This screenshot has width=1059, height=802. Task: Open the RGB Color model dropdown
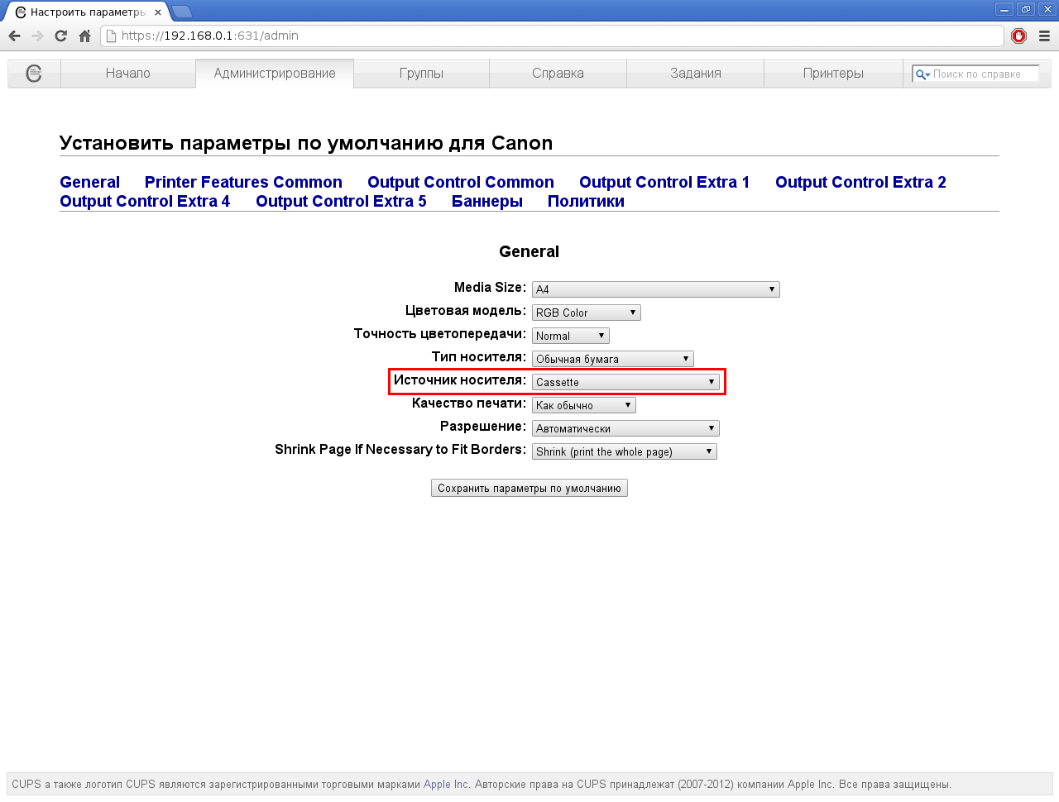point(586,313)
